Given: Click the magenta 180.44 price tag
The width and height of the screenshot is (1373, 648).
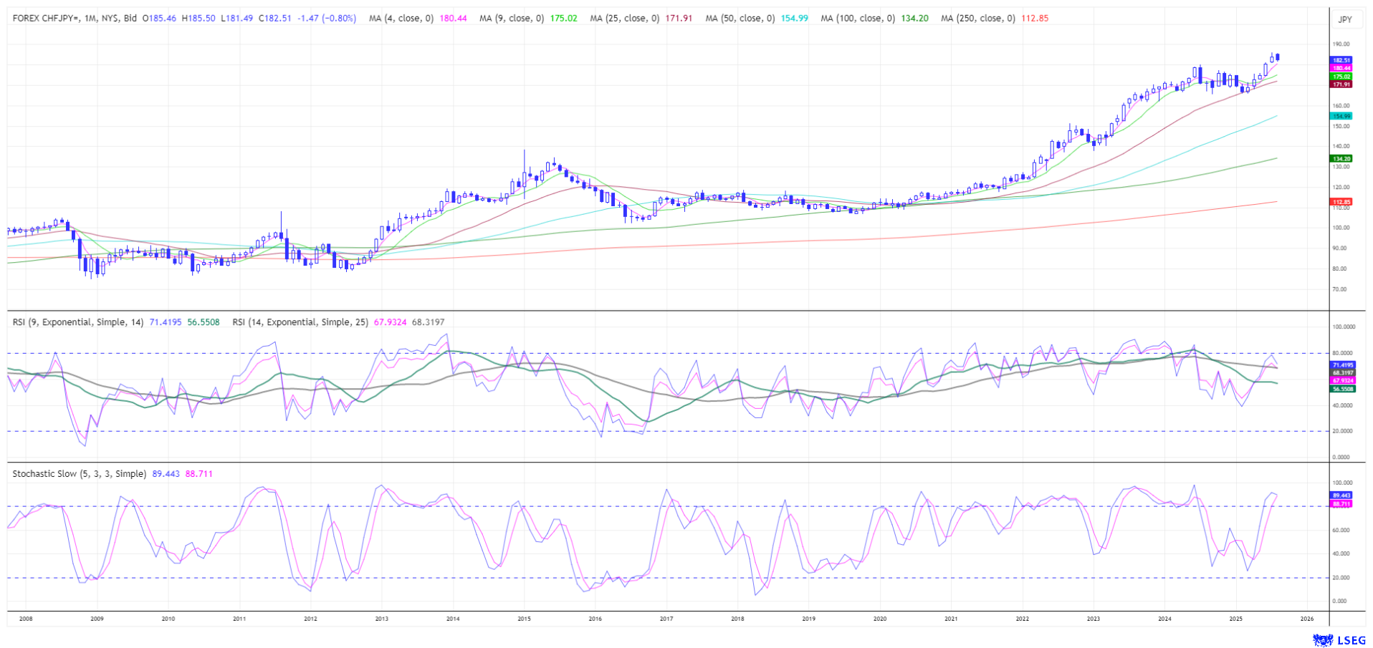Looking at the screenshot, I should point(1341,68).
